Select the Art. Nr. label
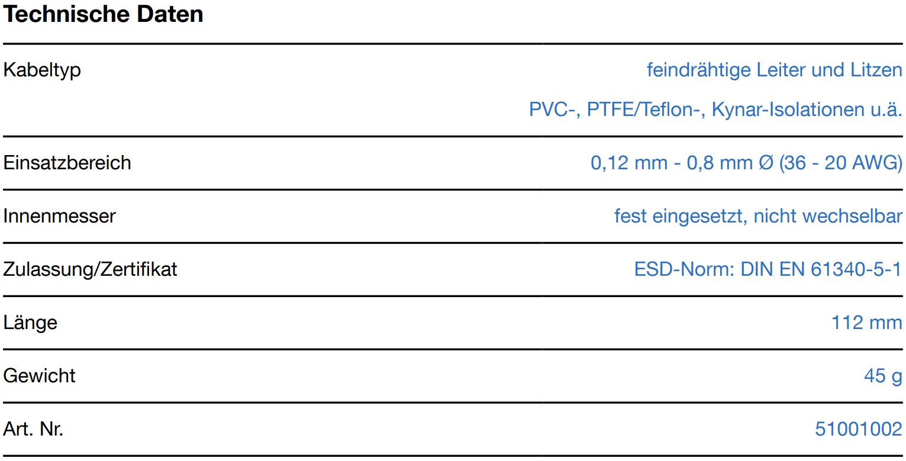This screenshot has width=906, height=461. tap(33, 429)
